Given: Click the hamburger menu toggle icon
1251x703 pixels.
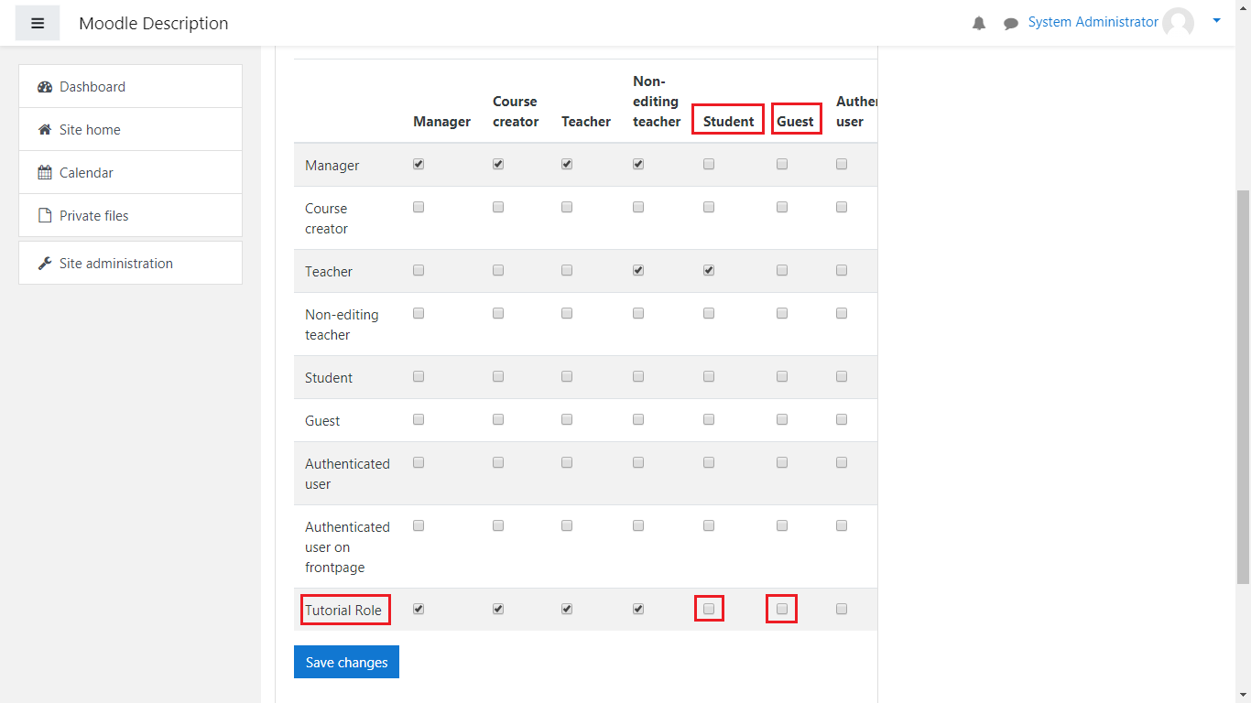Looking at the screenshot, I should coord(38,23).
